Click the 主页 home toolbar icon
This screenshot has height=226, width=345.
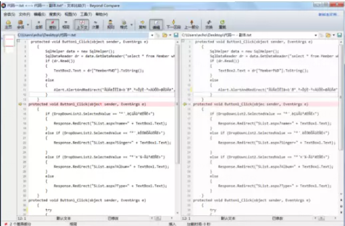pos(8,24)
